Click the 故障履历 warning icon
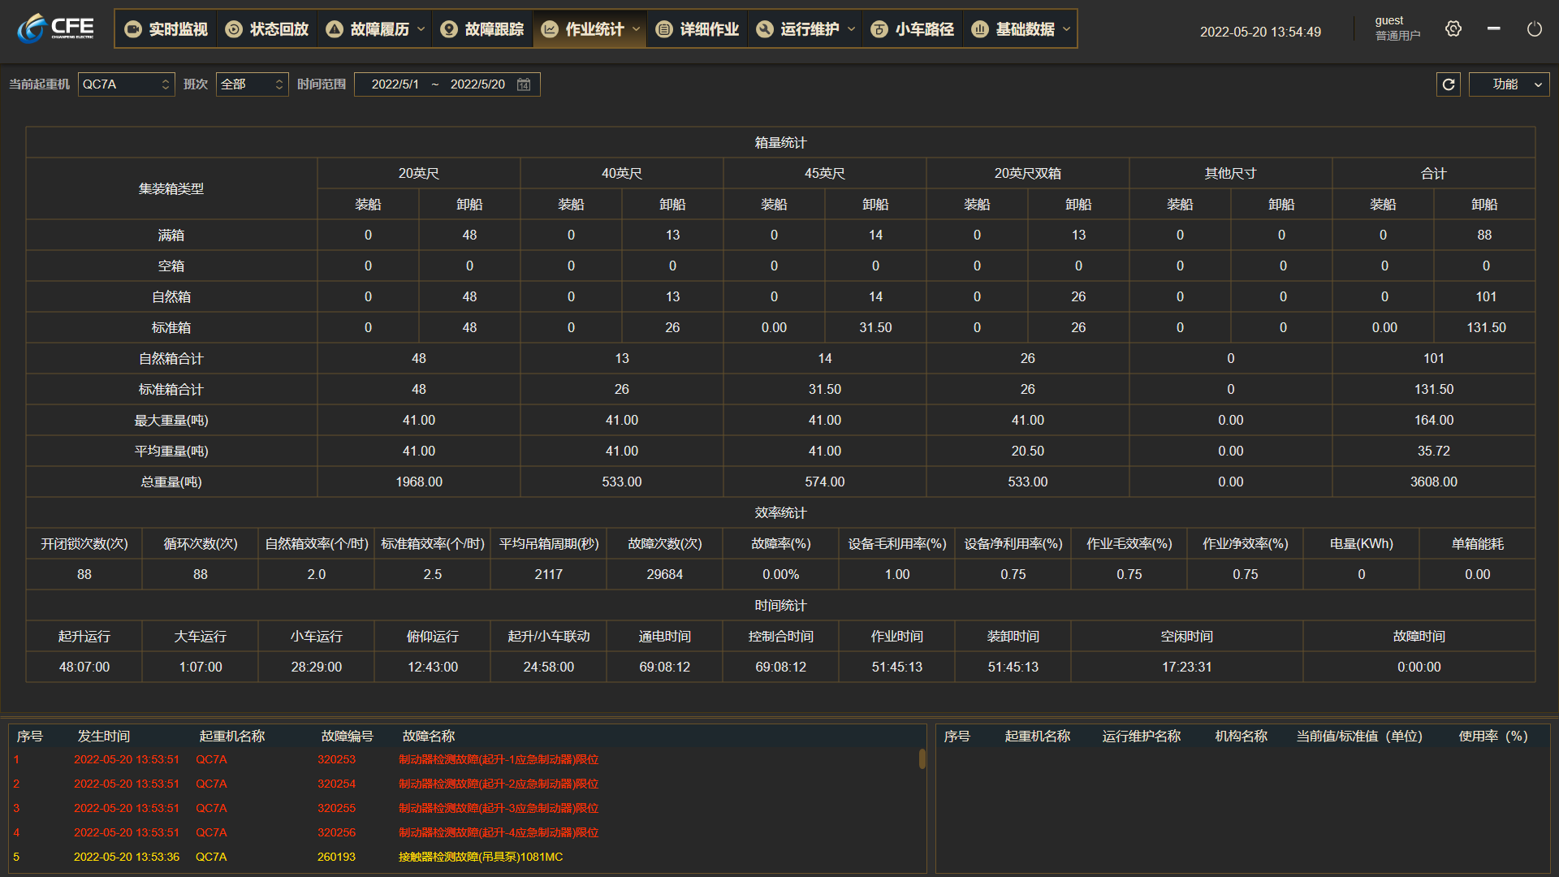This screenshot has width=1559, height=877. click(x=335, y=29)
